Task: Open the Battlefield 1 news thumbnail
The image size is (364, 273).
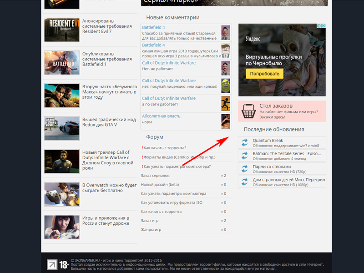Action: tap(62, 63)
